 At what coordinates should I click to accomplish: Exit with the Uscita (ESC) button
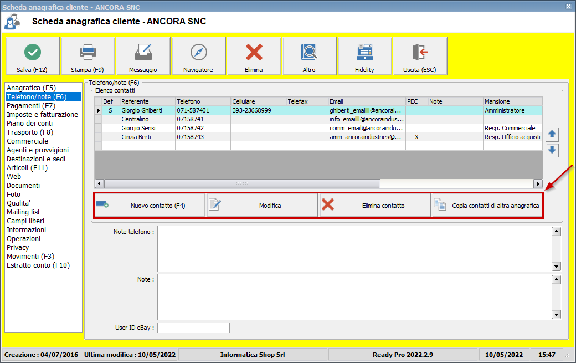(420, 56)
